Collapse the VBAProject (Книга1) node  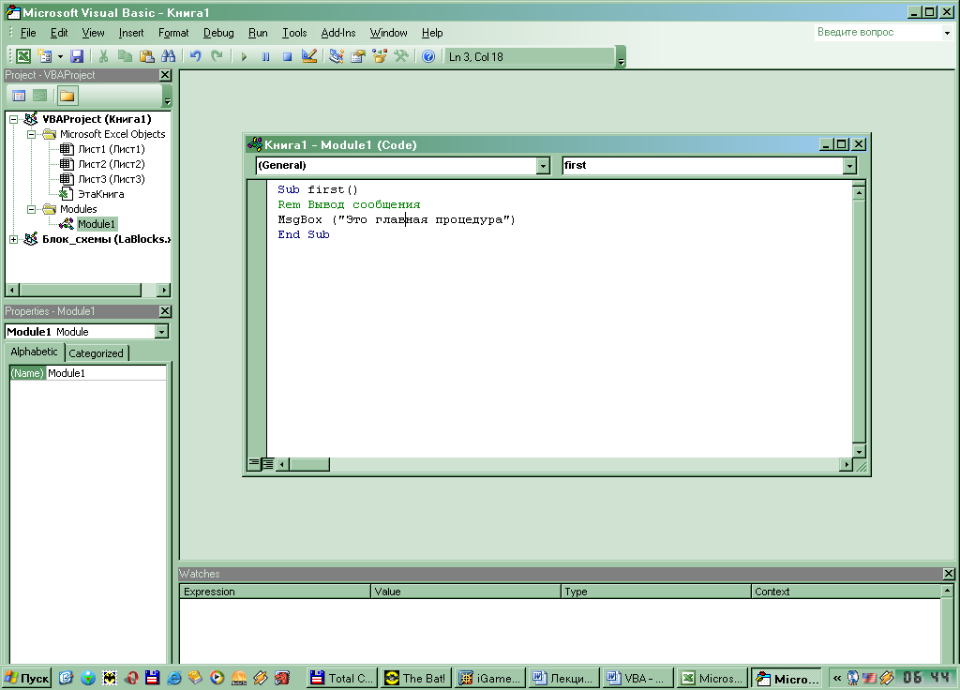pos(13,119)
